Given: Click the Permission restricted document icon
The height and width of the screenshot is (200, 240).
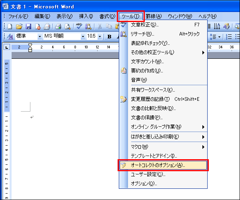Looking at the screenshot, I should point(38,26).
